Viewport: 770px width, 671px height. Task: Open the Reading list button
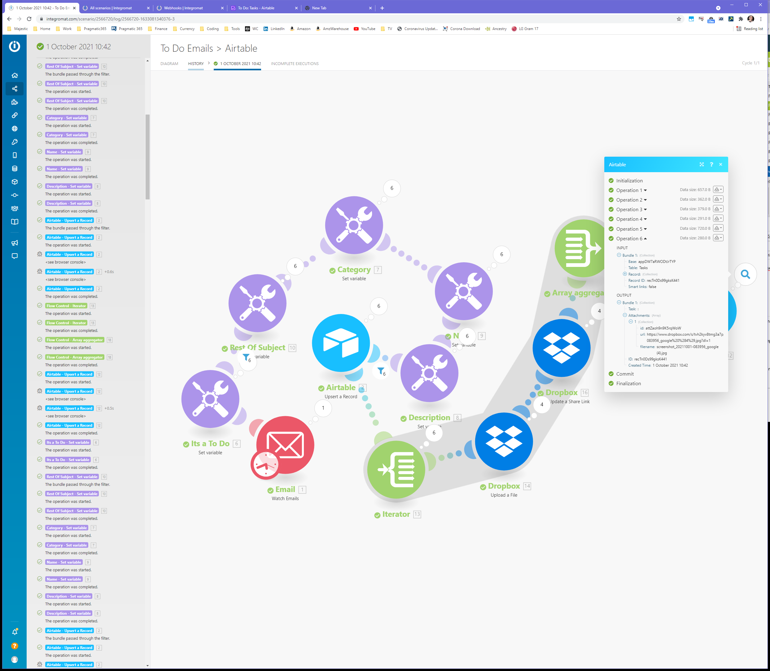750,29
